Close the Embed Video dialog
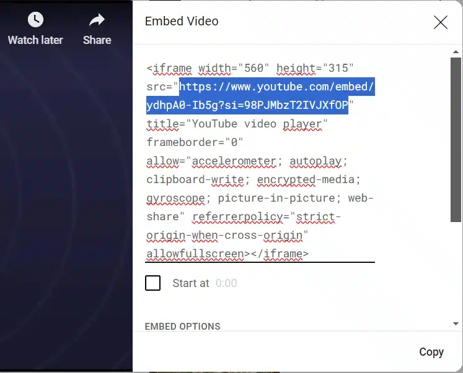Viewport: 463px width, 373px height. coord(441,22)
